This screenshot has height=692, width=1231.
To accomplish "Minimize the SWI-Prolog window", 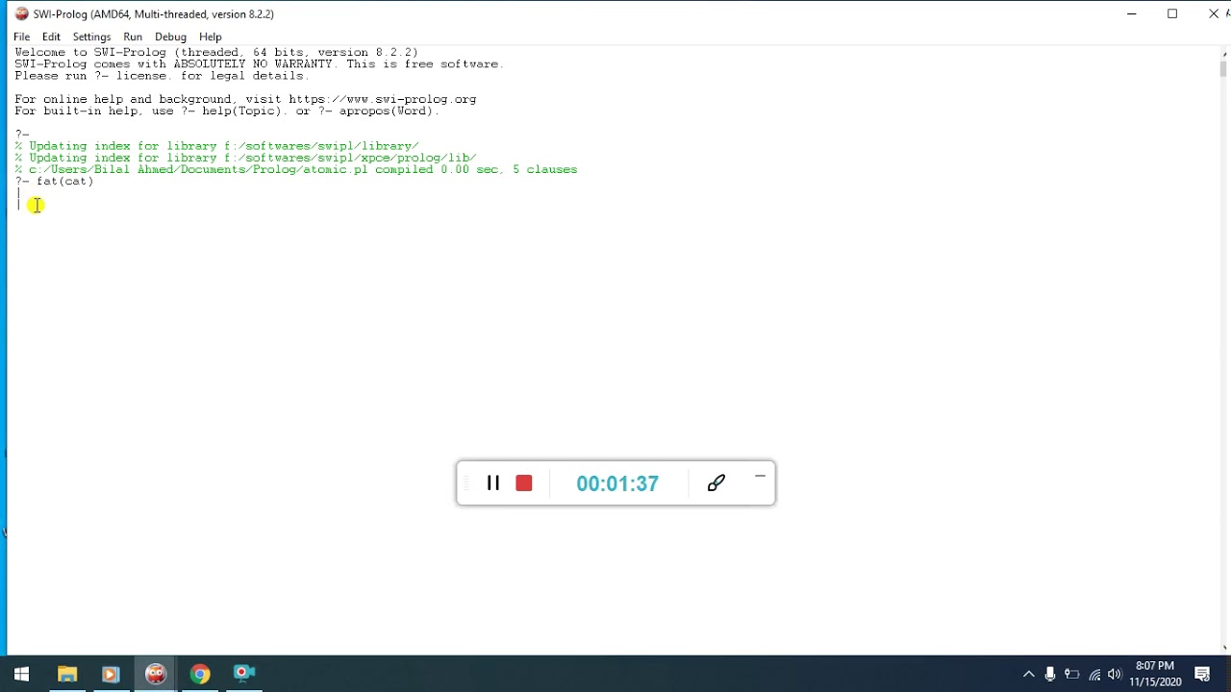I will 1132,13.
